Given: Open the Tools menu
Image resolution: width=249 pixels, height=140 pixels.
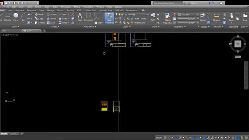Looking at the screenshot, I should [x=47, y=7].
